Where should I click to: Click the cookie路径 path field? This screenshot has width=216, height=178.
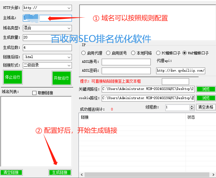[x=148, y=98]
